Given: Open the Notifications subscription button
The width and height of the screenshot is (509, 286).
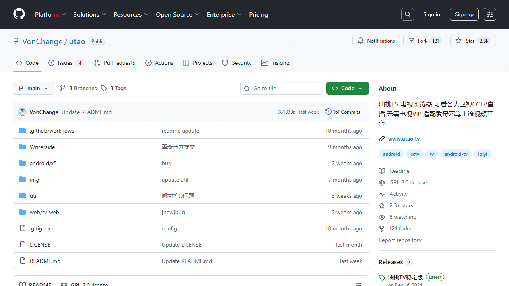Looking at the screenshot, I should [x=376, y=41].
